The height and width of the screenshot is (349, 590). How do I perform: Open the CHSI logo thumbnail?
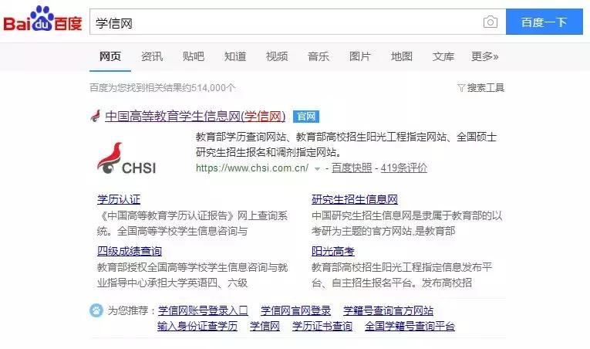click(x=126, y=158)
